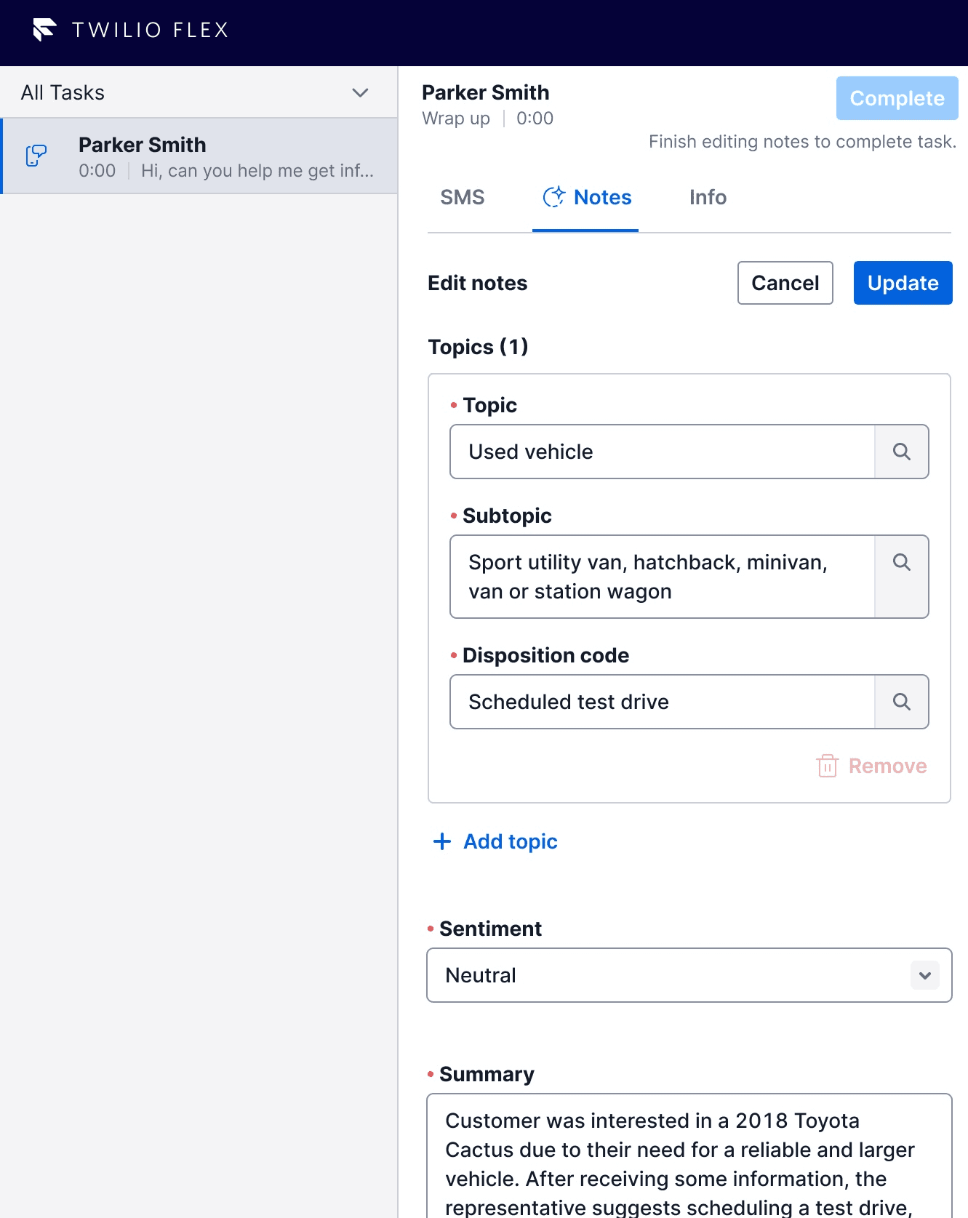Image resolution: width=968 pixels, height=1218 pixels.
Task: Click the Twilio Flex logo icon
Action: pos(44,30)
